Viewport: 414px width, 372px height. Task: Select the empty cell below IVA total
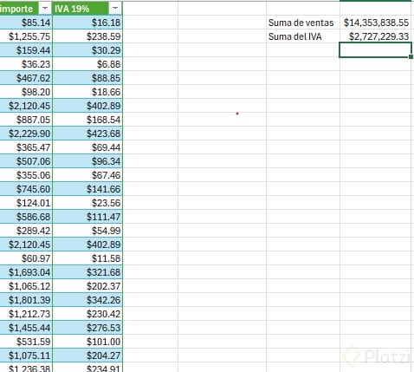(x=376, y=50)
